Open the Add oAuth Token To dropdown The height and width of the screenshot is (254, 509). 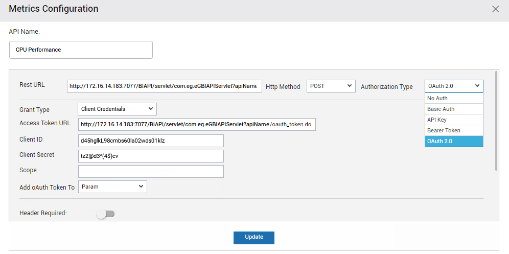pyautogui.click(x=112, y=187)
